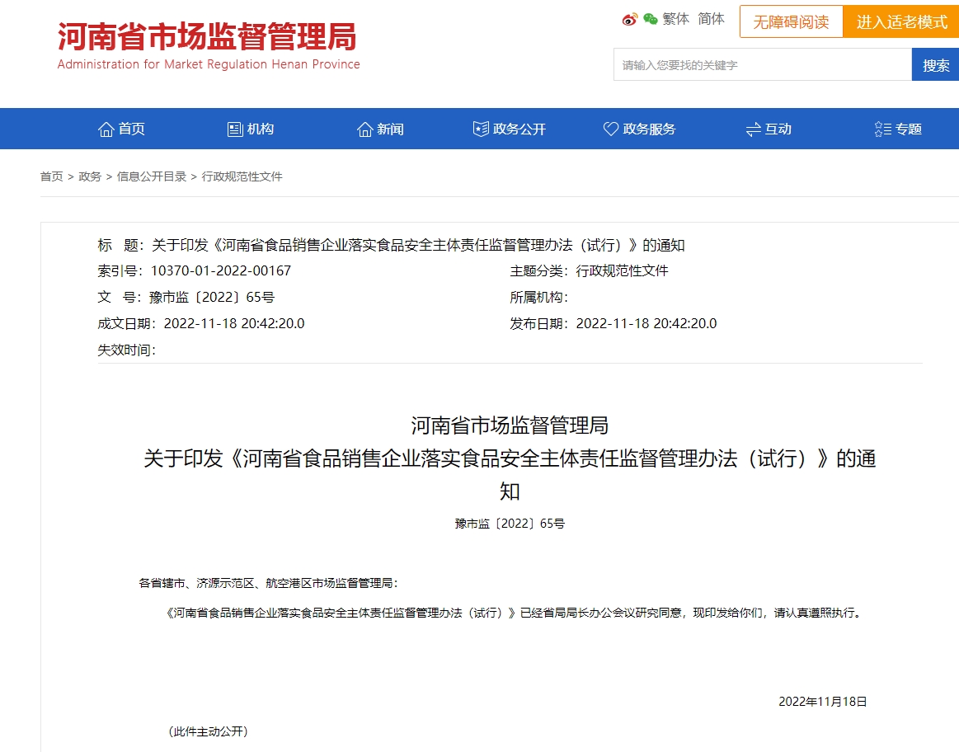The width and height of the screenshot is (959, 752).
Task: Enable 无障碍阅读 accessibility mode
Action: click(791, 21)
